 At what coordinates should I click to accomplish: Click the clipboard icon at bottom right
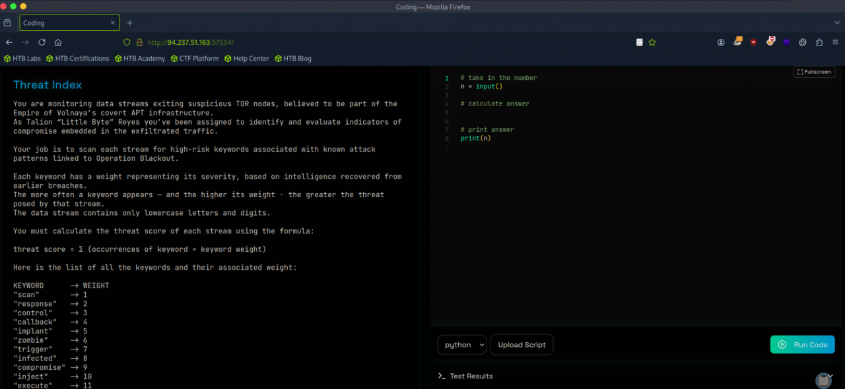coord(823,380)
